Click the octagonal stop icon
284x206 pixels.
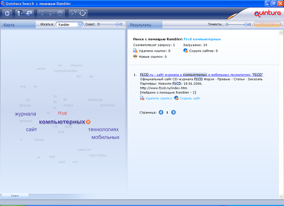[x=60, y=13]
